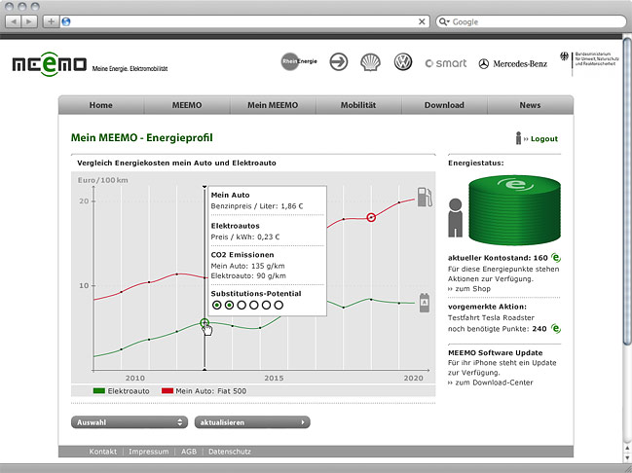Click the Shell logo icon
632x473 pixels.
(370, 62)
